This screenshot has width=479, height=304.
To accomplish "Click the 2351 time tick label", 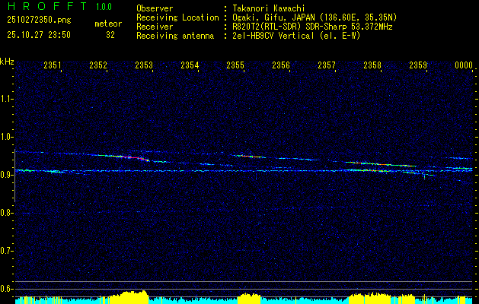I will coord(53,66).
